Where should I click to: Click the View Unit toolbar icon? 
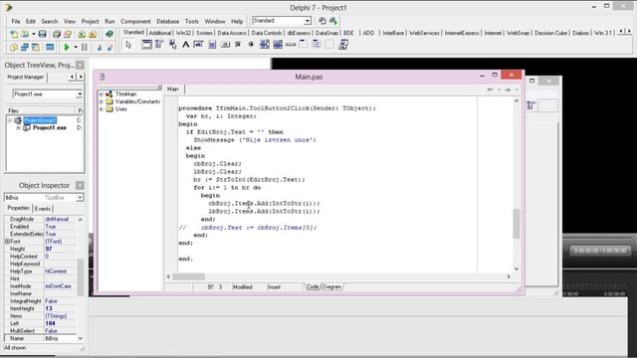14,47
